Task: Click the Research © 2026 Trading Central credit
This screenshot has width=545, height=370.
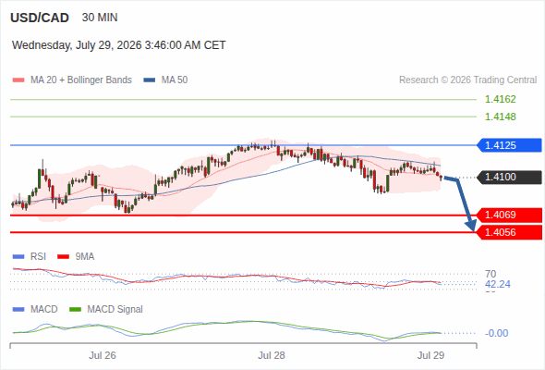Action: coord(467,80)
